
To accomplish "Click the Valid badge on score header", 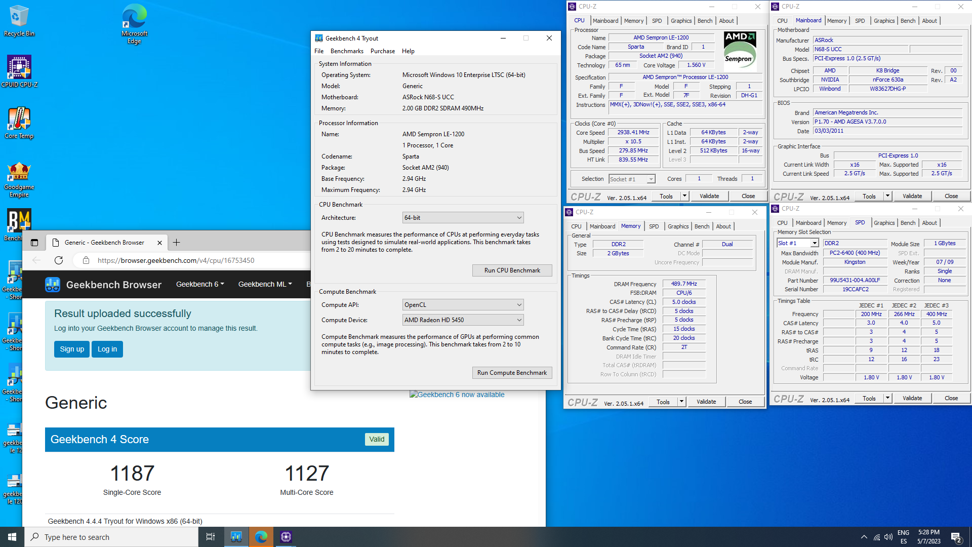I will (377, 439).
